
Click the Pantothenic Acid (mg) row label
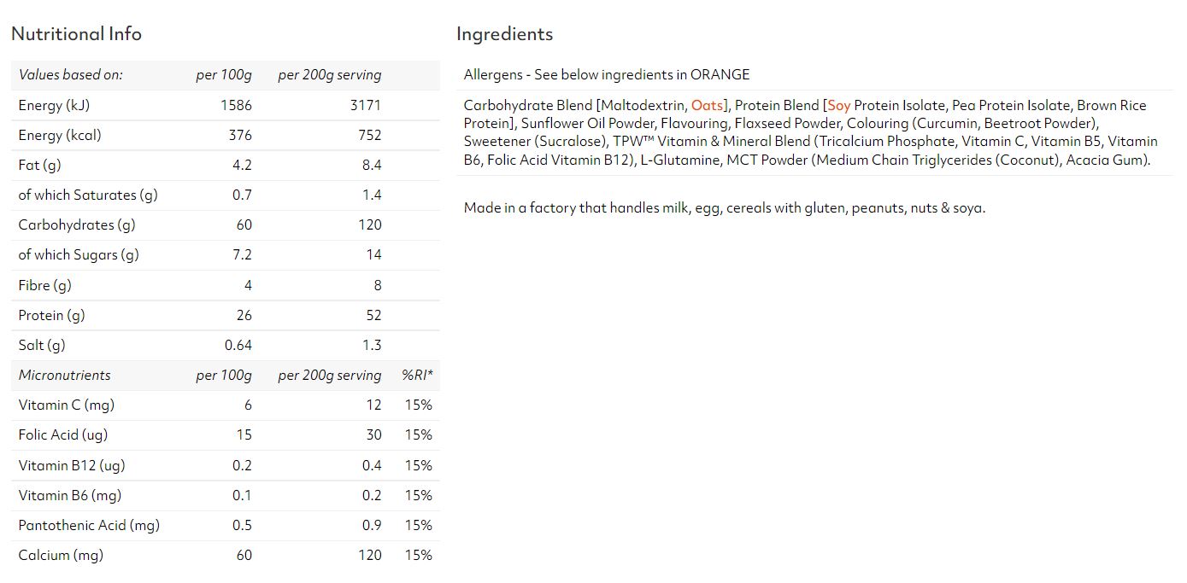[89, 525]
